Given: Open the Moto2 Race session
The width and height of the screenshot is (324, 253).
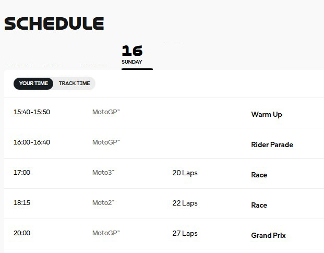Looking at the screenshot, I should [259, 205].
